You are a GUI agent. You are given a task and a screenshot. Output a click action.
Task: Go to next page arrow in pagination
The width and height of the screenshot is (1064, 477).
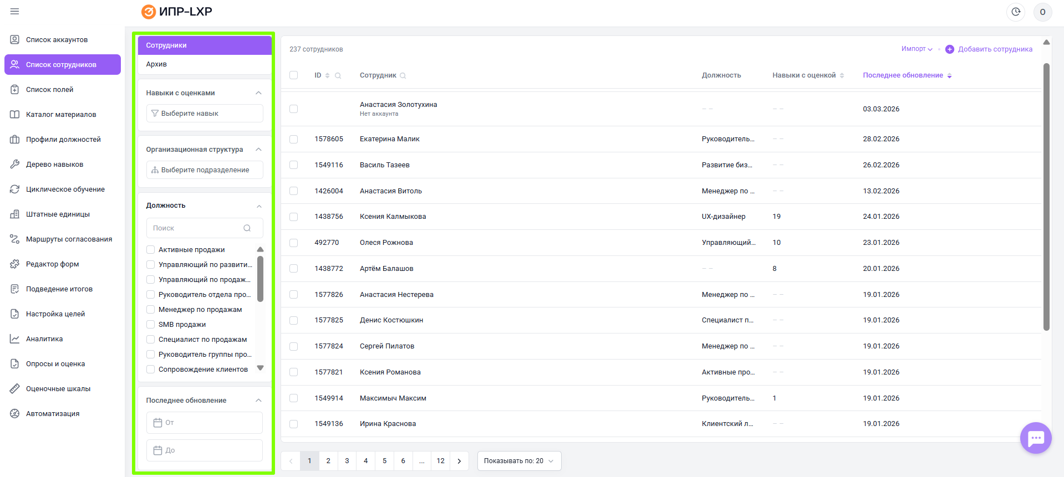tap(459, 461)
